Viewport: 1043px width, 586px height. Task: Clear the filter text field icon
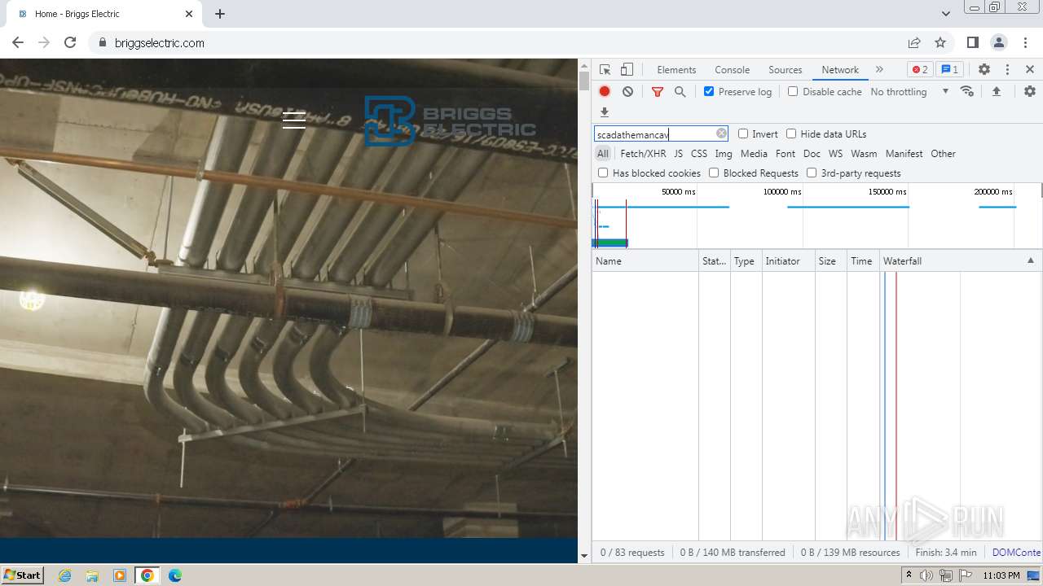[x=721, y=133]
